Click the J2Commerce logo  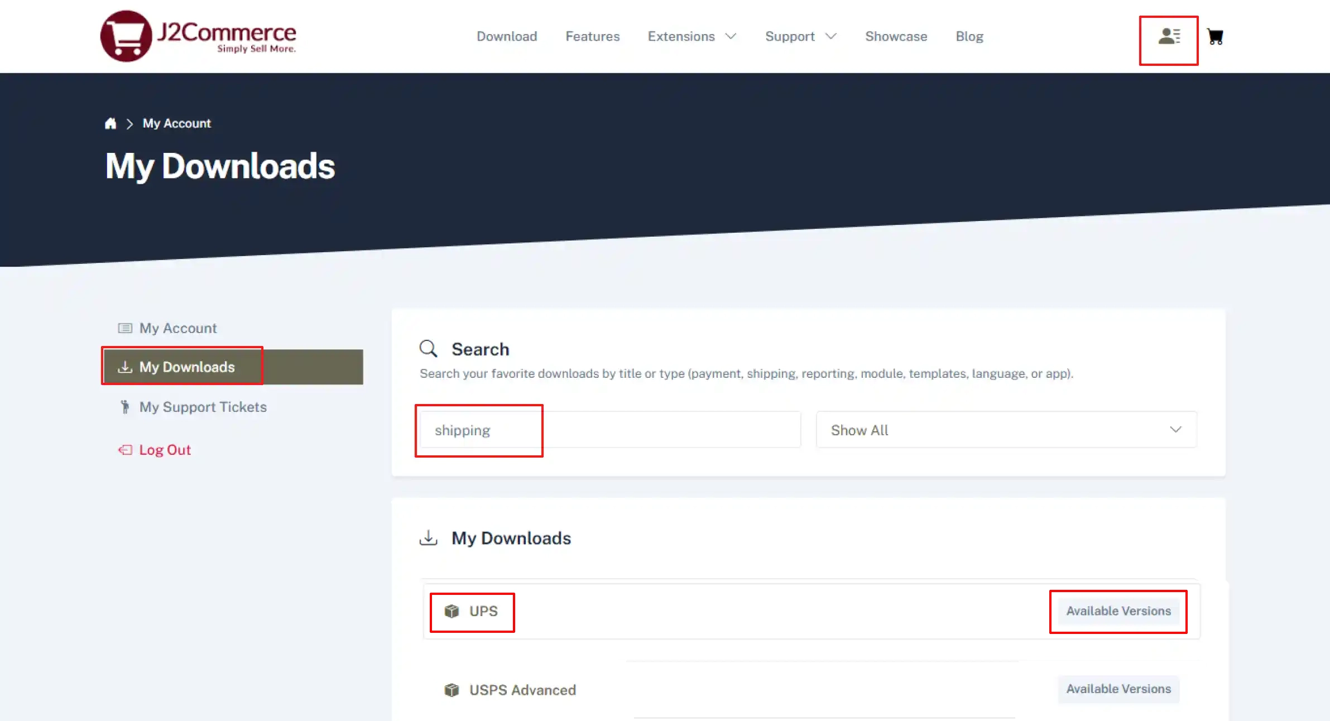[198, 36]
